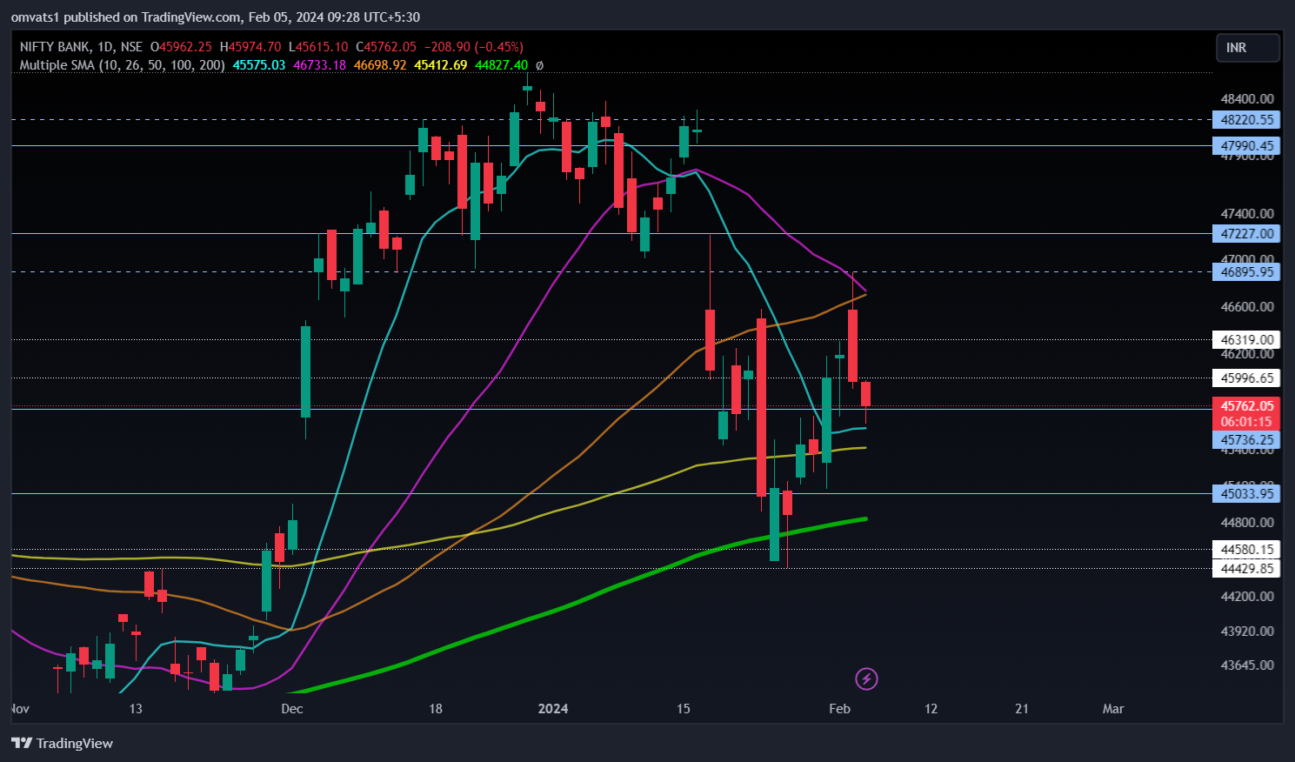Click the 43920.00 price axis tick

coord(1247,632)
